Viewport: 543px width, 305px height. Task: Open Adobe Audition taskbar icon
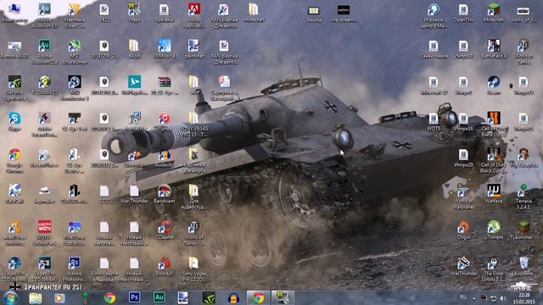pyautogui.click(x=160, y=297)
